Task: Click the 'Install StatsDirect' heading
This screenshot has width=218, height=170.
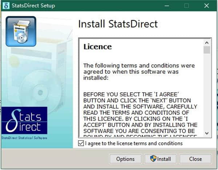Action: [x=118, y=24]
